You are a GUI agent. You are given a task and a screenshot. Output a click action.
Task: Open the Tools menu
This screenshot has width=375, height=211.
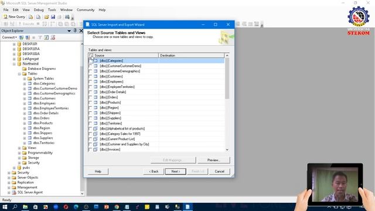[52, 10]
